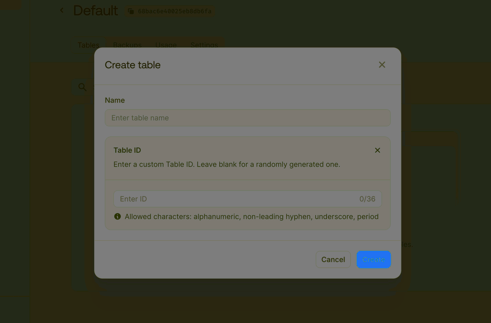This screenshot has height=323, width=491.
Task: Dismiss the Table ID explanation banner
Action: point(377,150)
